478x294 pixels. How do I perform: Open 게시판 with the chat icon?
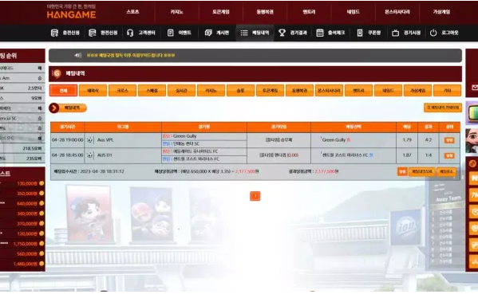[x=217, y=33]
